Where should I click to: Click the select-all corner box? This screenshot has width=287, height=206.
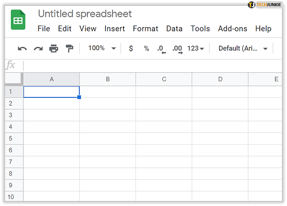(x=14, y=79)
